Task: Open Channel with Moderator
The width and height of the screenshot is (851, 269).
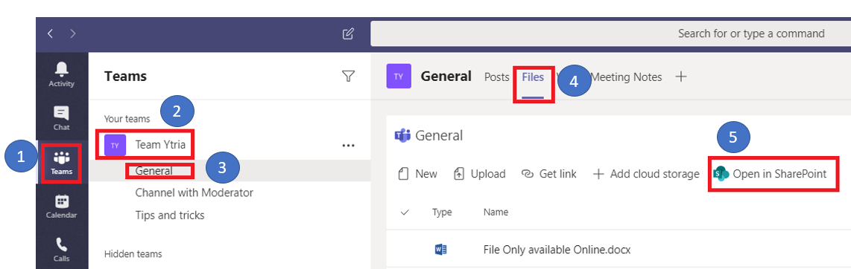Action: [194, 192]
